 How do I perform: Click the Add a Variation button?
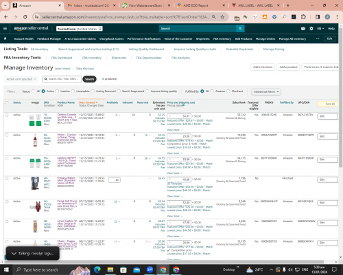(x=263, y=67)
